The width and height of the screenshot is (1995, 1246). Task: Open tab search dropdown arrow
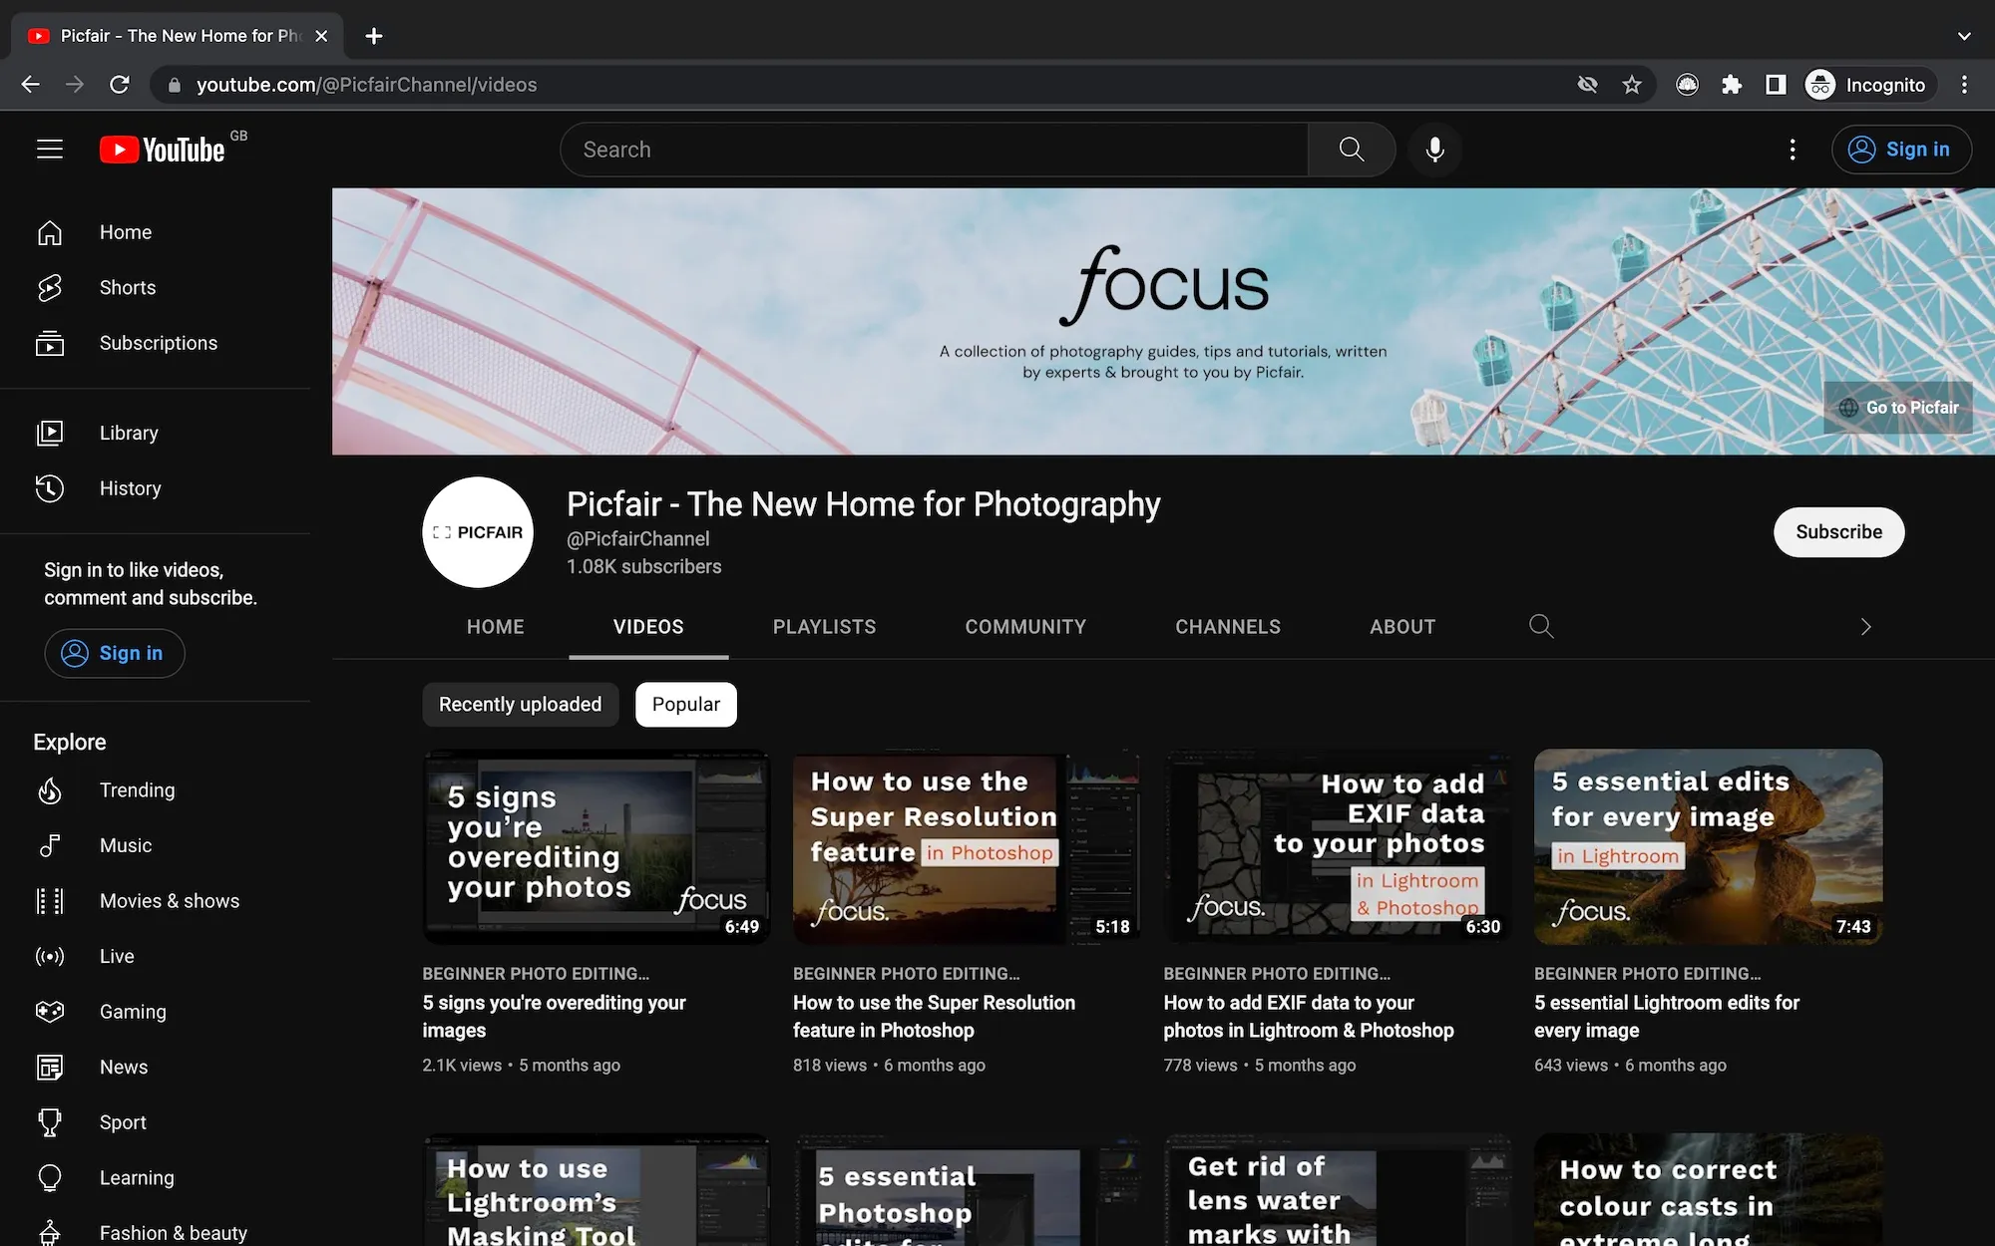1964,36
